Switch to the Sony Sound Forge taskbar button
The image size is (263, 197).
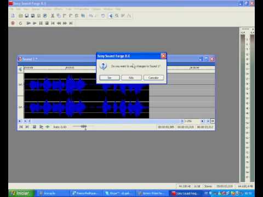coord(185,193)
